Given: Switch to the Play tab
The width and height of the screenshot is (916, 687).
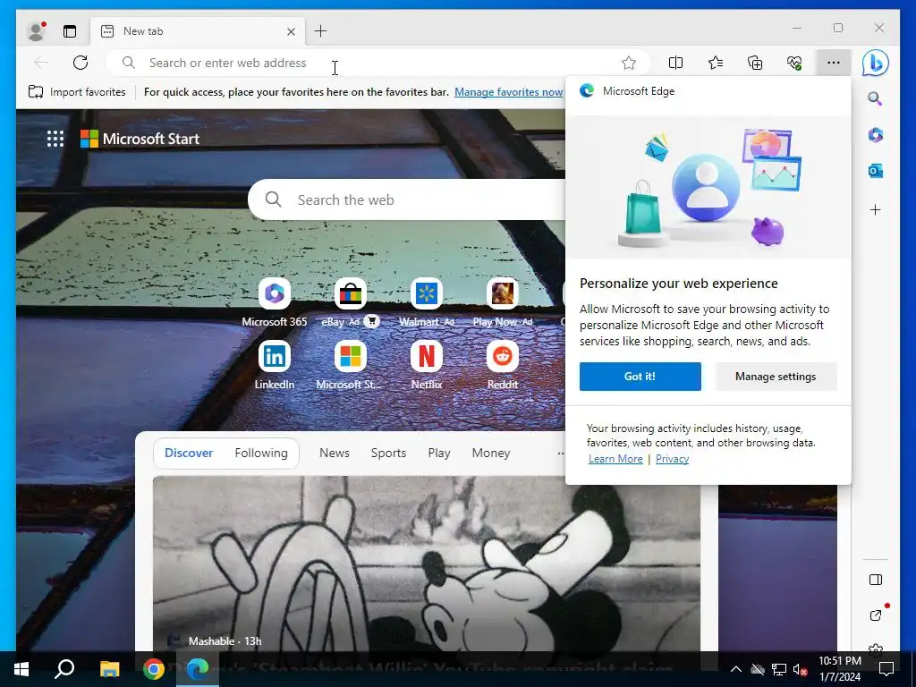Looking at the screenshot, I should point(438,453).
